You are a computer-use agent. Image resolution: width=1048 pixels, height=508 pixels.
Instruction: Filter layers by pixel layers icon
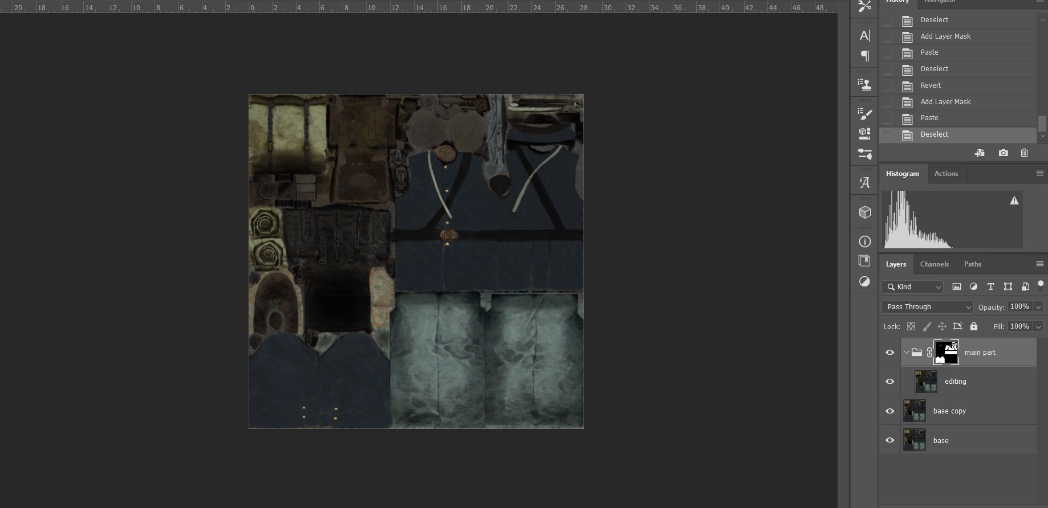coord(957,286)
